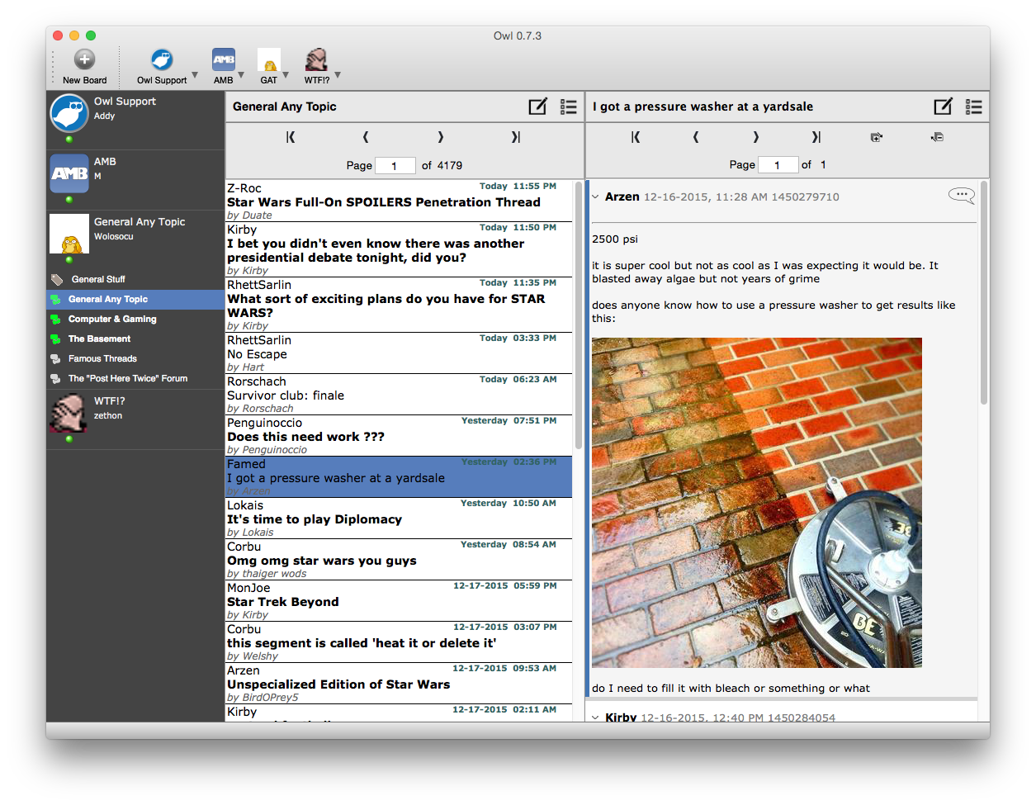Click the next page arrow in topic list
The width and height of the screenshot is (1036, 805).
[x=441, y=137]
